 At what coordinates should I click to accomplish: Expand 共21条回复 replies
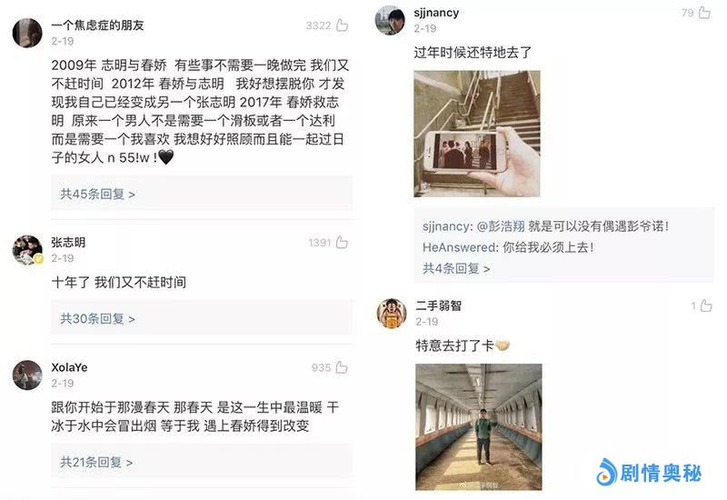tap(96, 462)
